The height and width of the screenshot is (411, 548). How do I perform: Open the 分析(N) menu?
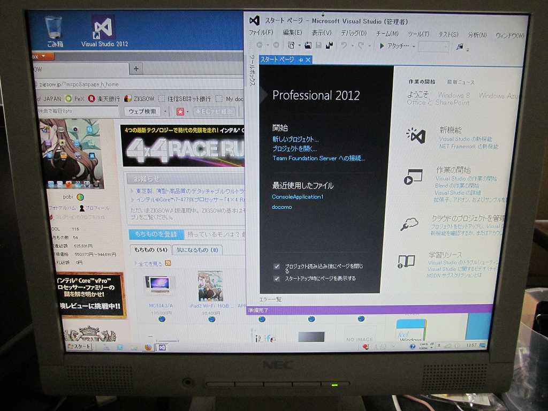[x=477, y=35]
